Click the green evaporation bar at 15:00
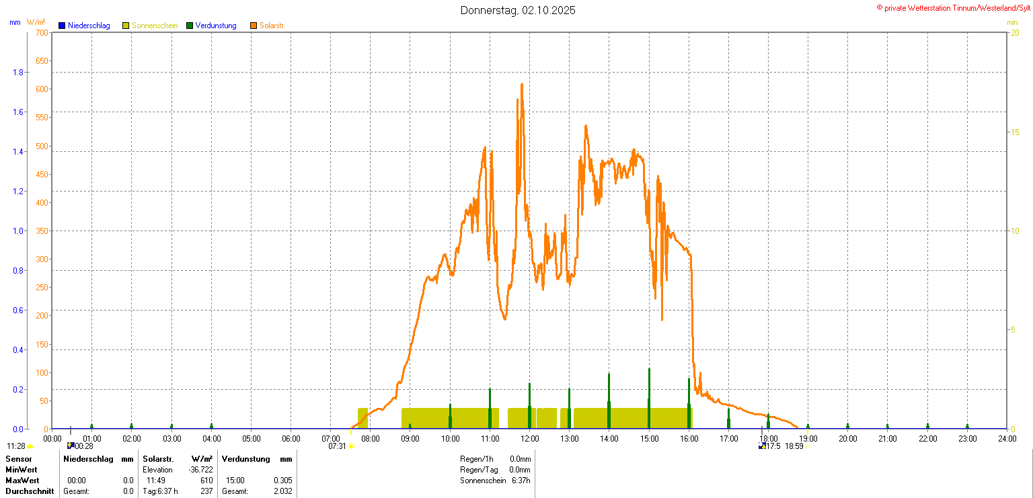This screenshot has width=1033, height=498. pyautogui.click(x=649, y=399)
